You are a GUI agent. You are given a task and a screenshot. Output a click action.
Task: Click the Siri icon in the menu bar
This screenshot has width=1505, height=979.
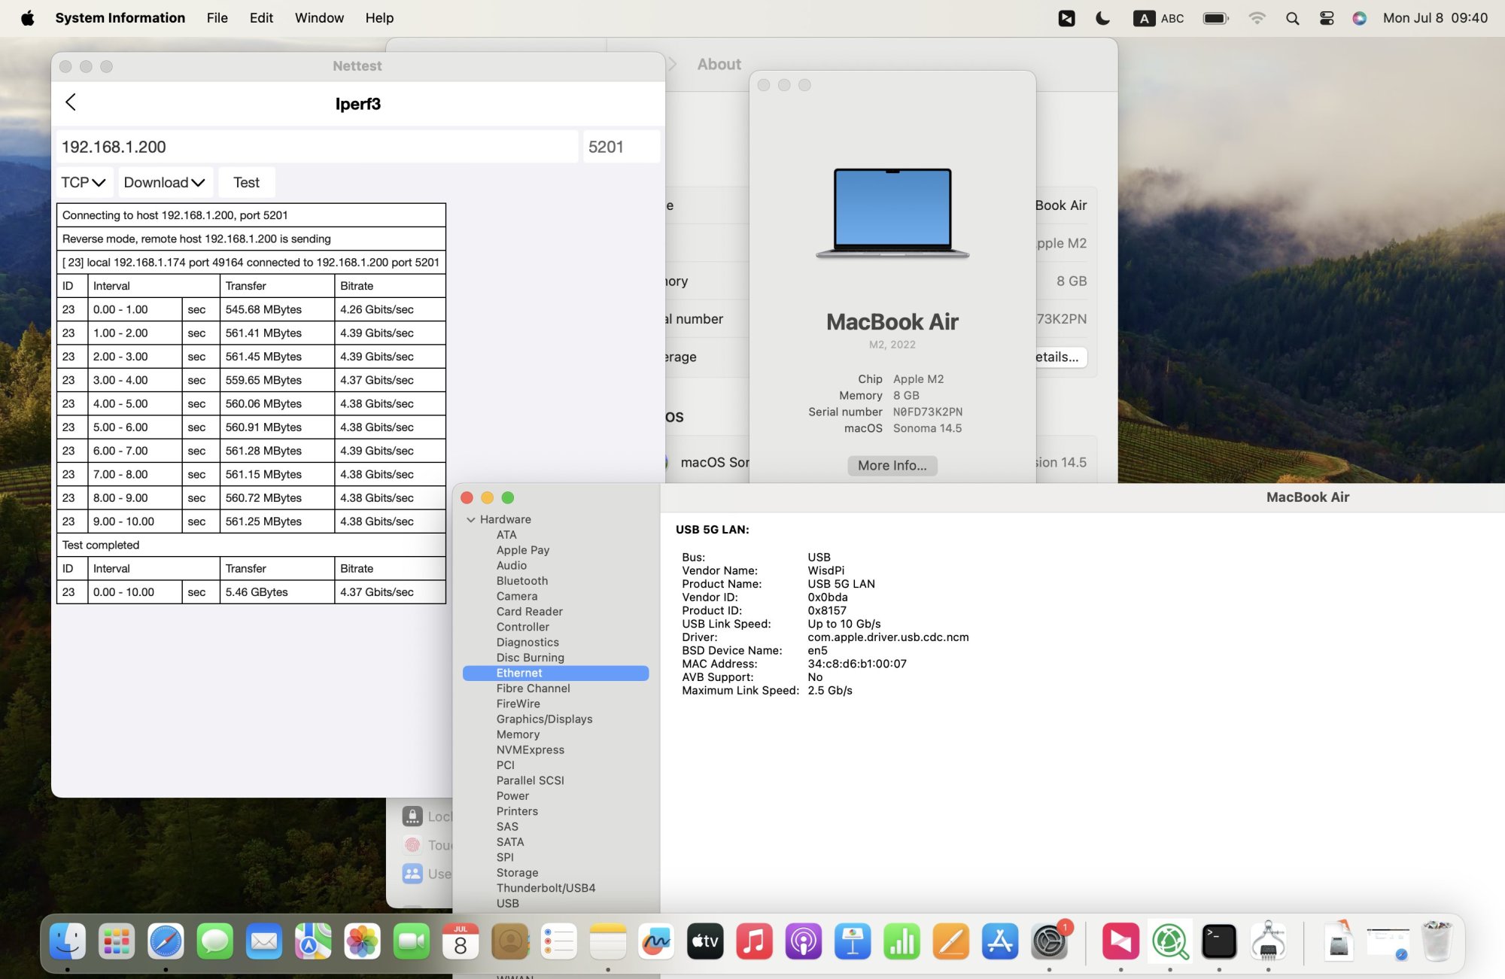pos(1359,18)
